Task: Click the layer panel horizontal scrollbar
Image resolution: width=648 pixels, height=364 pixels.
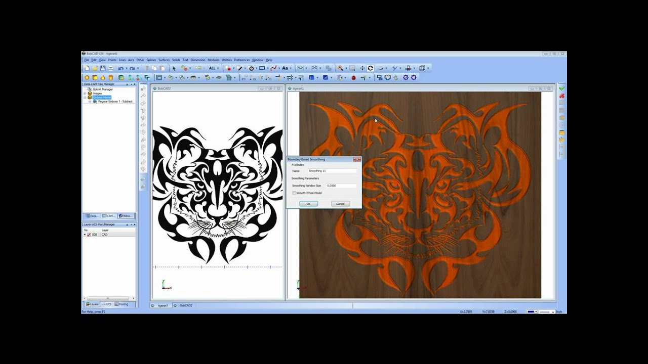Action: pyautogui.click(x=109, y=298)
